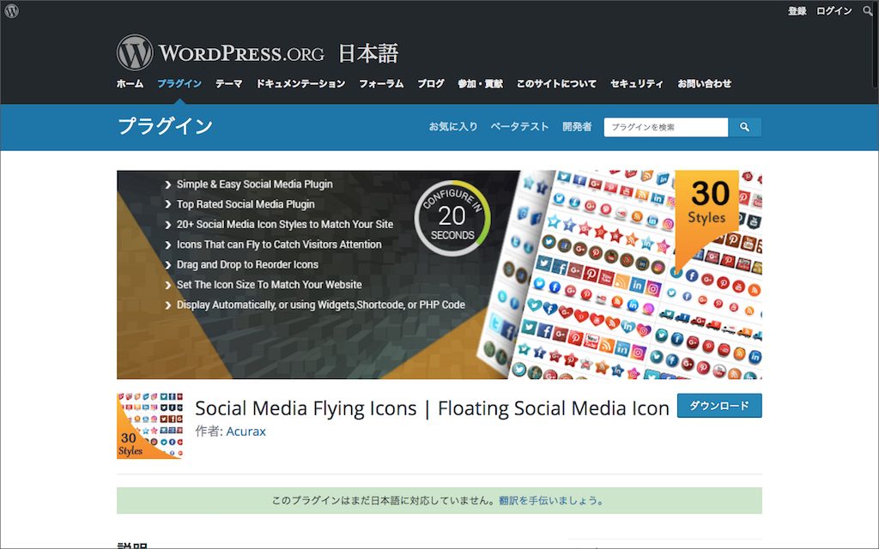Click the プラグイン page heading
This screenshot has height=549, width=879.
(x=166, y=126)
